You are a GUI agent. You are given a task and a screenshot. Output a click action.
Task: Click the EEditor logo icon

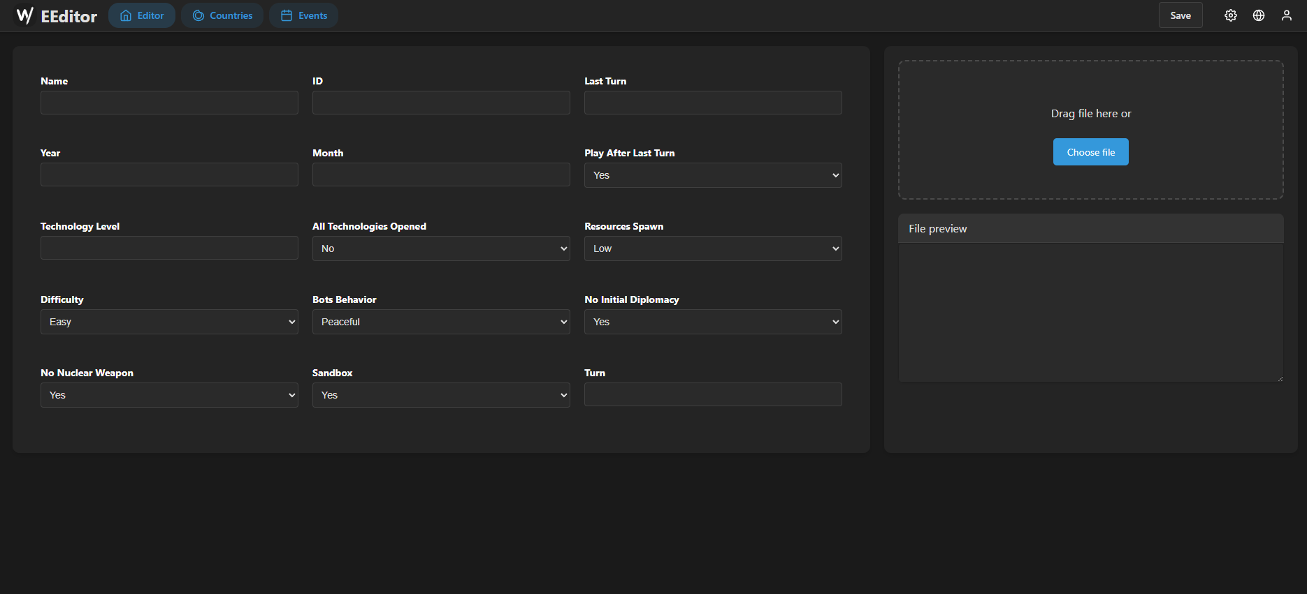point(25,15)
